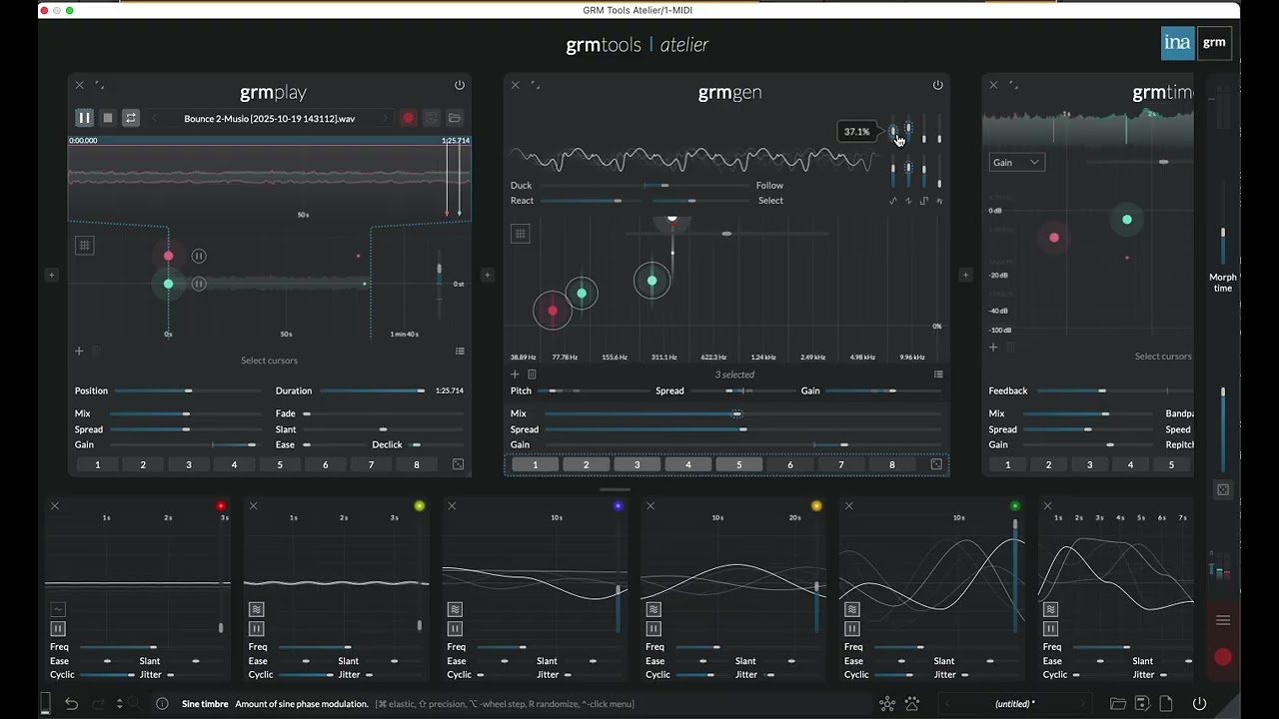Screen dimensions: 1279x719
Task: Toggle loop mode in grmplay
Action: click(131, 118)
